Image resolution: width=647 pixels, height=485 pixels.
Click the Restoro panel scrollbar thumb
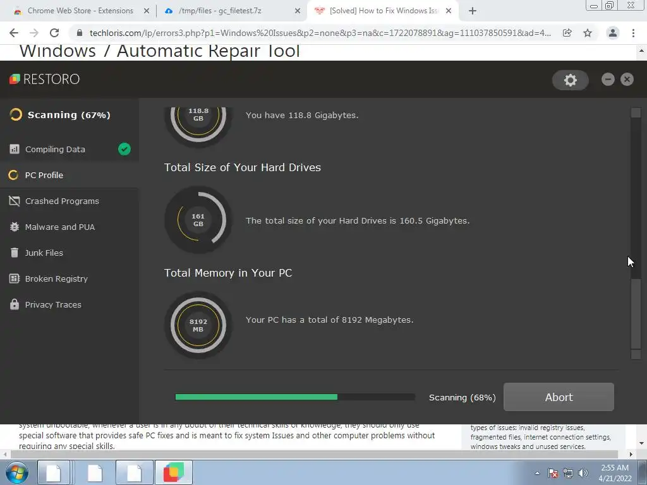[x=636, y=313]
